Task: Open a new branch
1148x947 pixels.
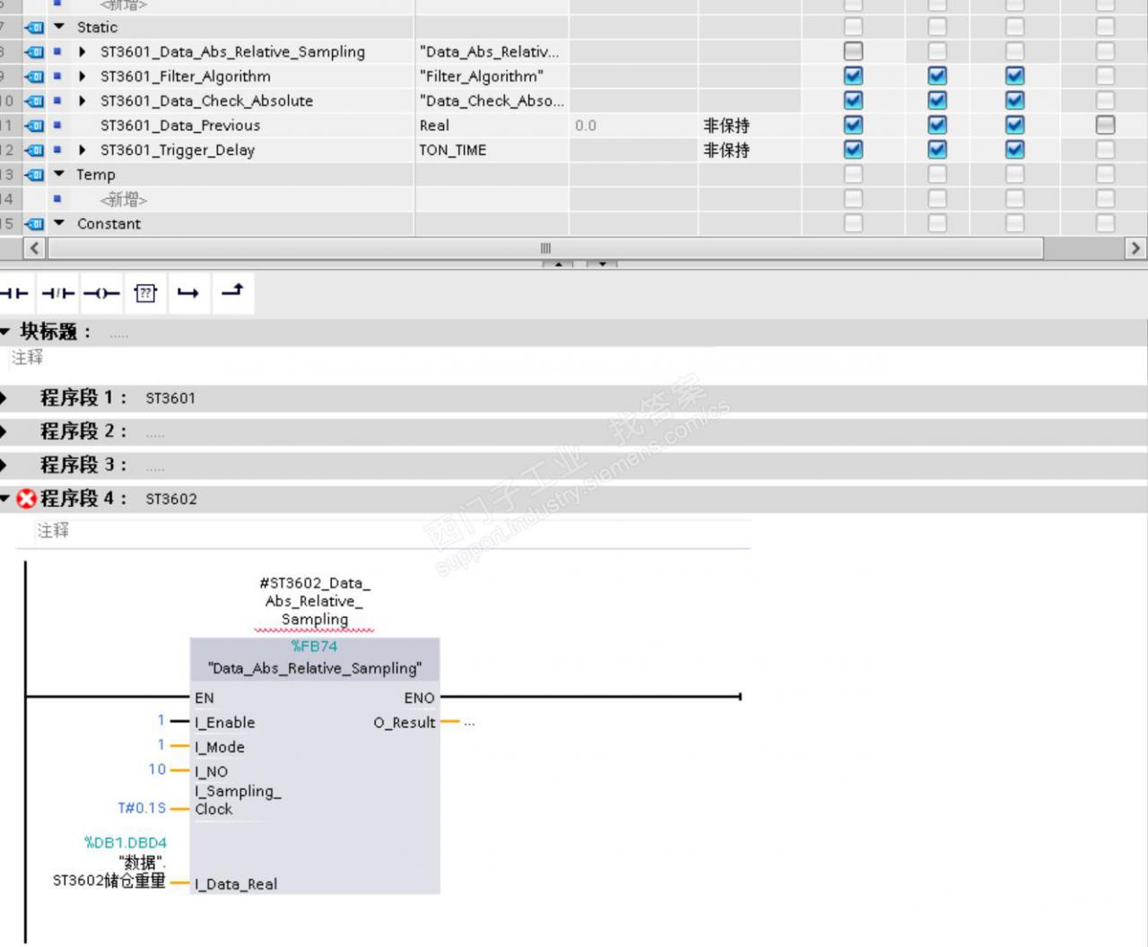Action: (188, 293)
